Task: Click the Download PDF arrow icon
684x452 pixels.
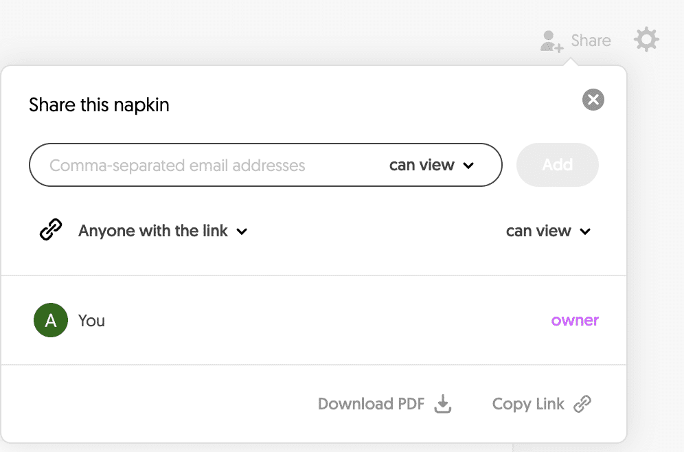Action: tap(444, 404)
